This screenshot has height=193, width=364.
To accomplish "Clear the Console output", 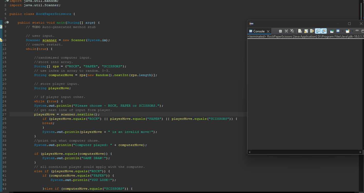I will (300, 31).
